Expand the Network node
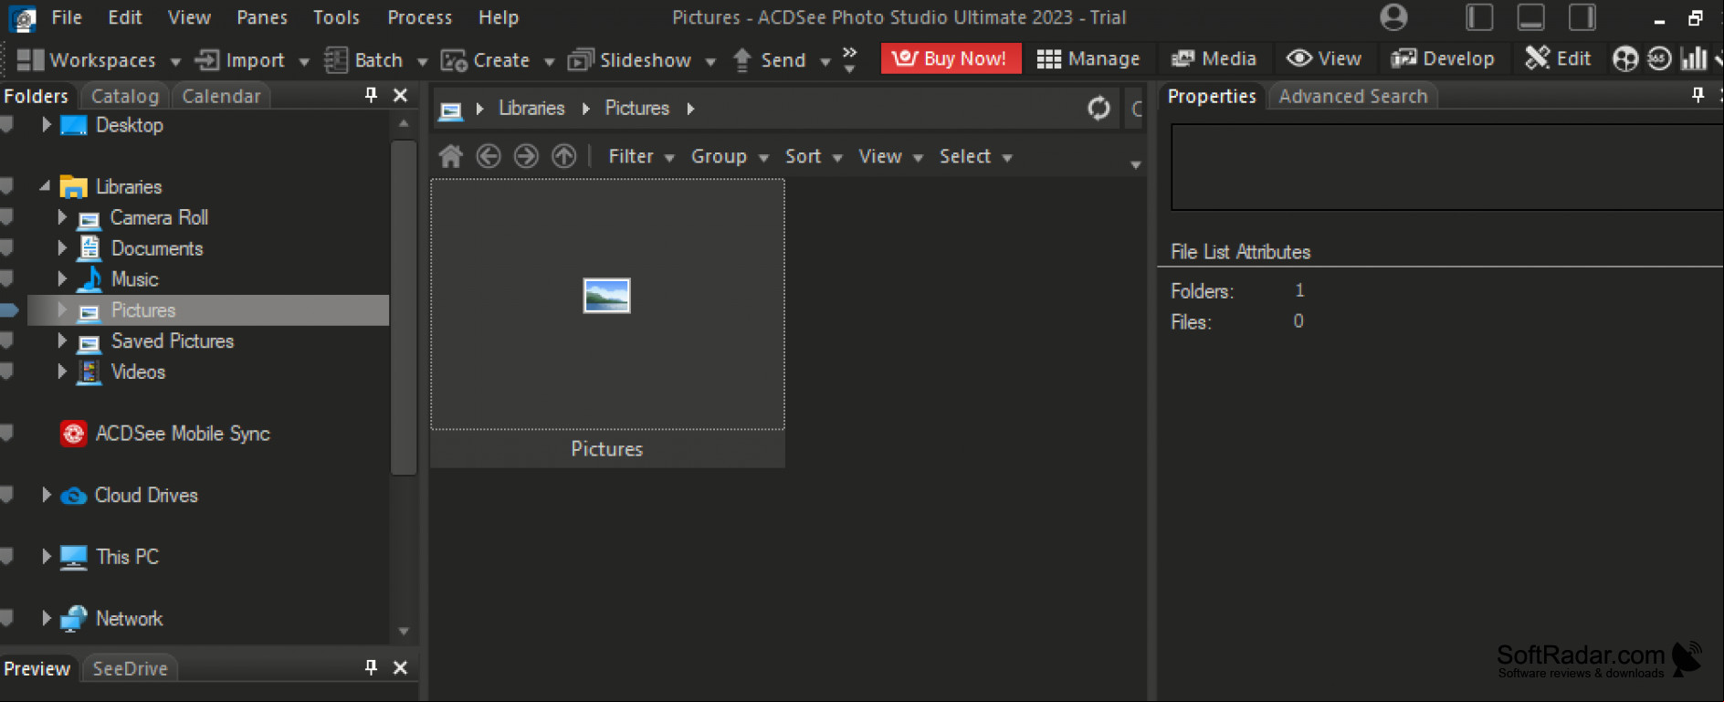The width and height of the screenshot is (1724, 702). click(x=46, y=618)
